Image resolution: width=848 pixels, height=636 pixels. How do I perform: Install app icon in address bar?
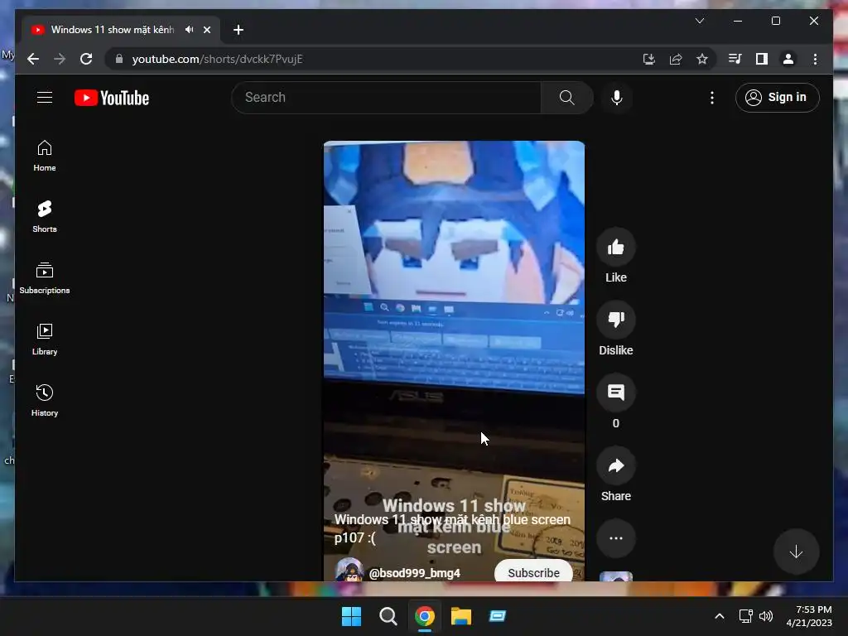(x=648, y=59)
